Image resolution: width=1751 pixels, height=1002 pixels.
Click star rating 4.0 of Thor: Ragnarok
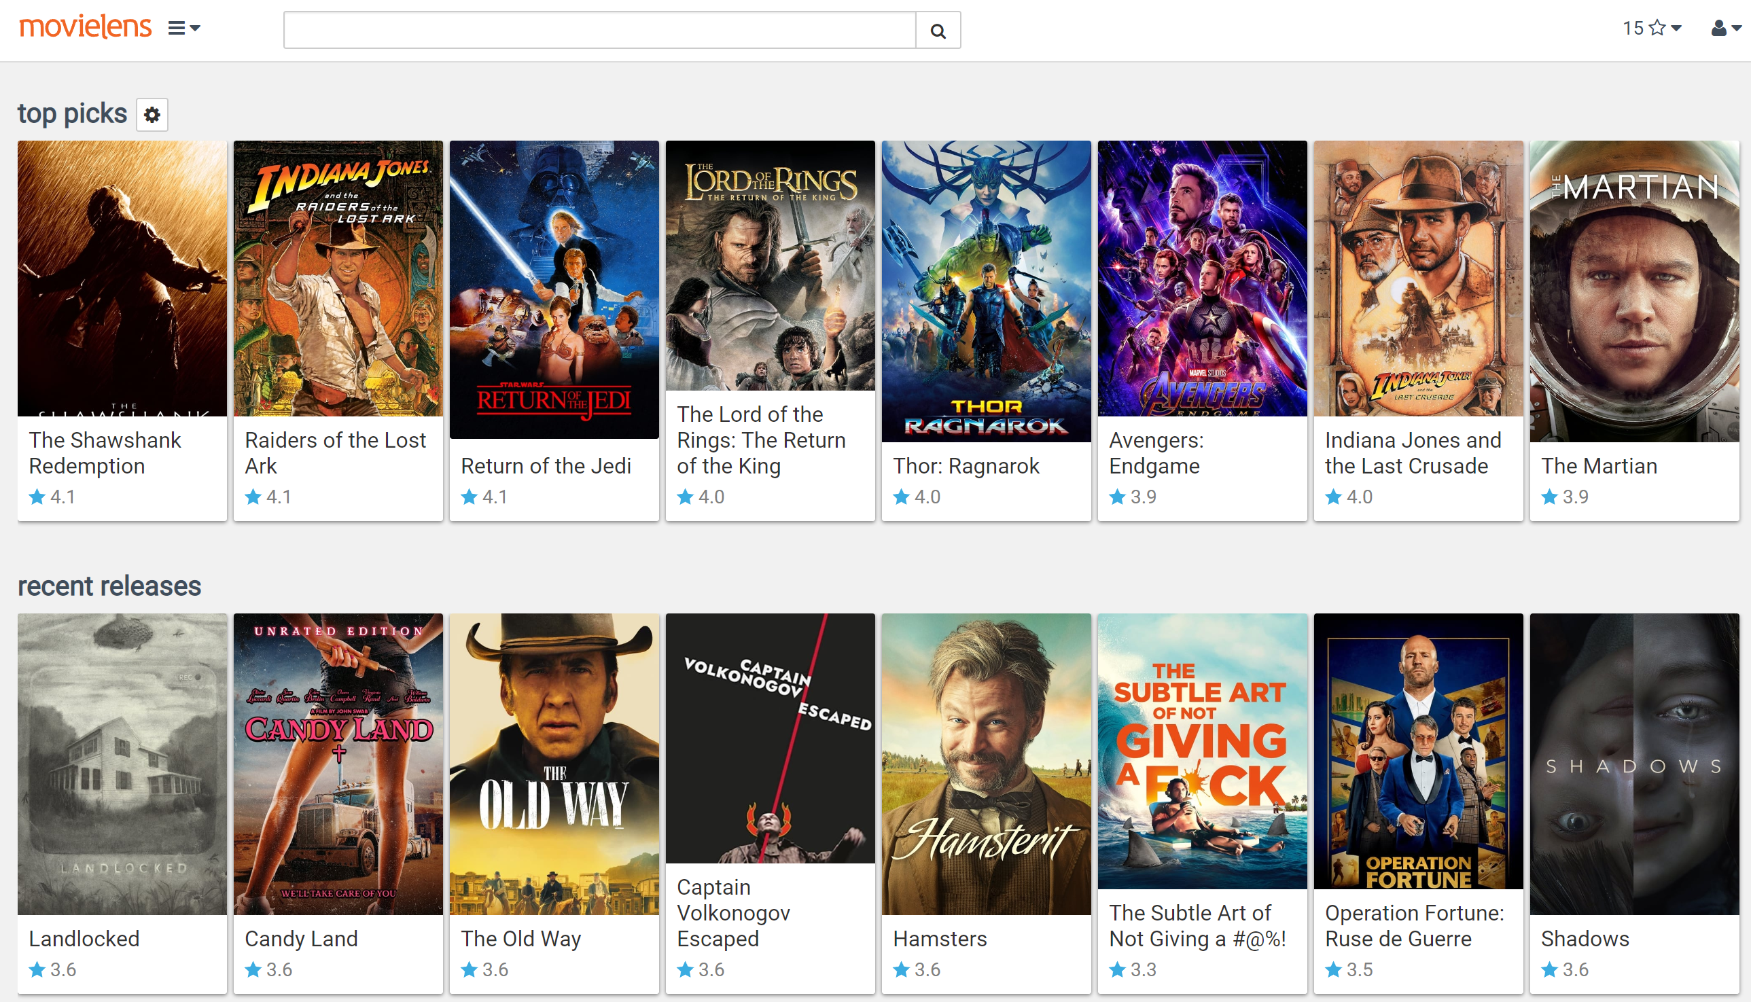click(917, 497)
